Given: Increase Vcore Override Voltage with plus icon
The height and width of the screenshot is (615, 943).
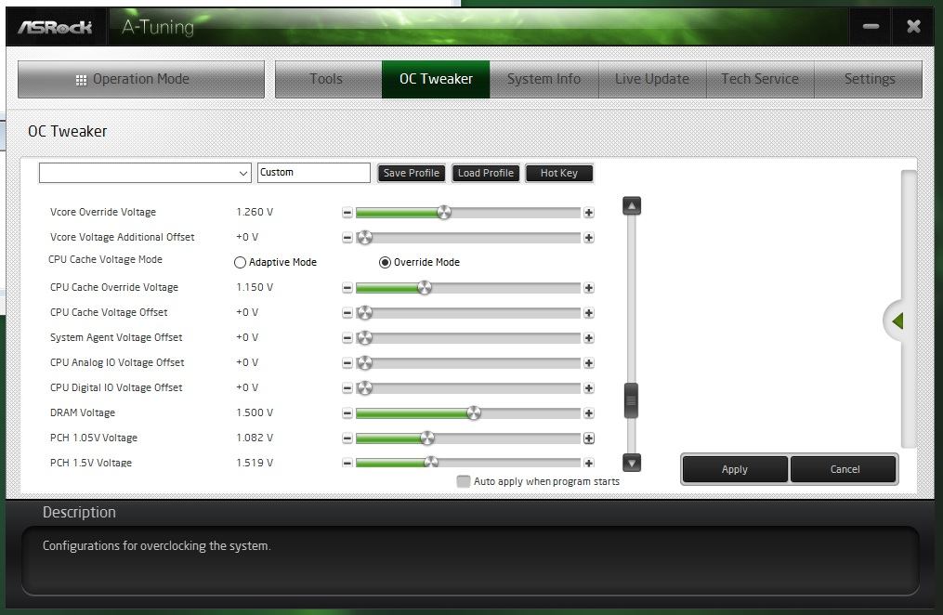Looking at the screenshot, I should pos(589,212).
